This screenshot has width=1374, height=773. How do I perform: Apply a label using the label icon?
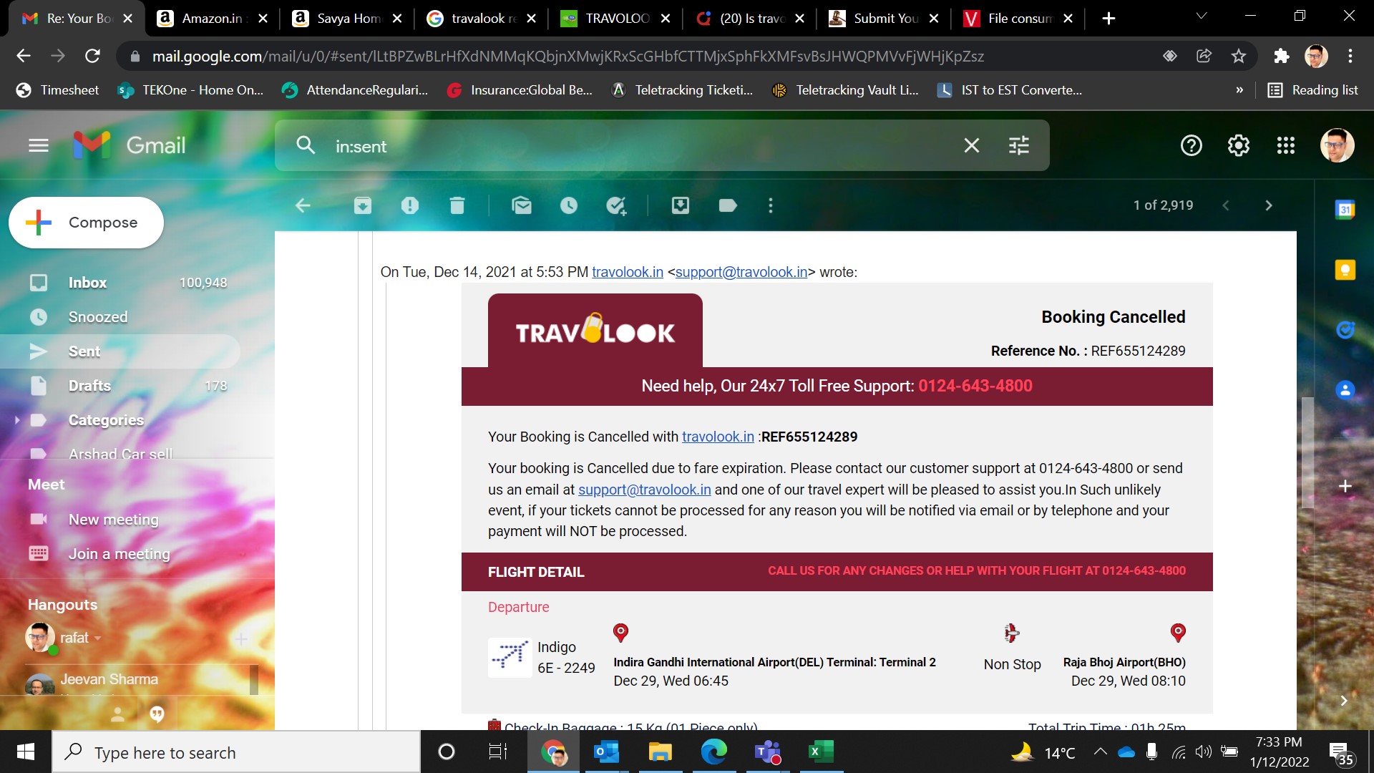728,206
